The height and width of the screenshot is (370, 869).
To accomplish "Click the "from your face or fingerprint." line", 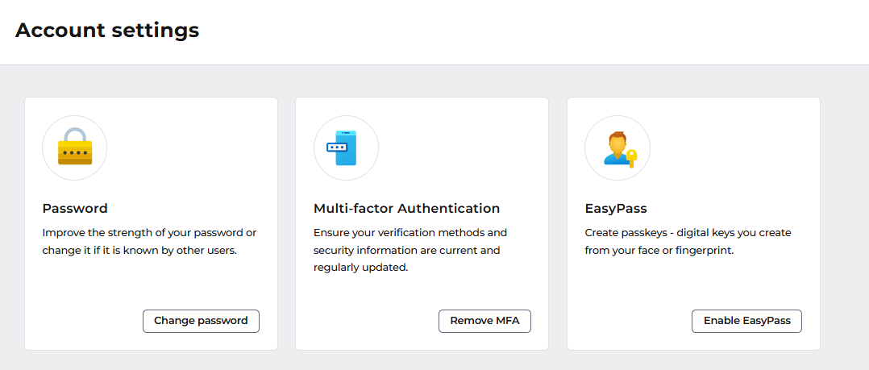I will 659,251.
